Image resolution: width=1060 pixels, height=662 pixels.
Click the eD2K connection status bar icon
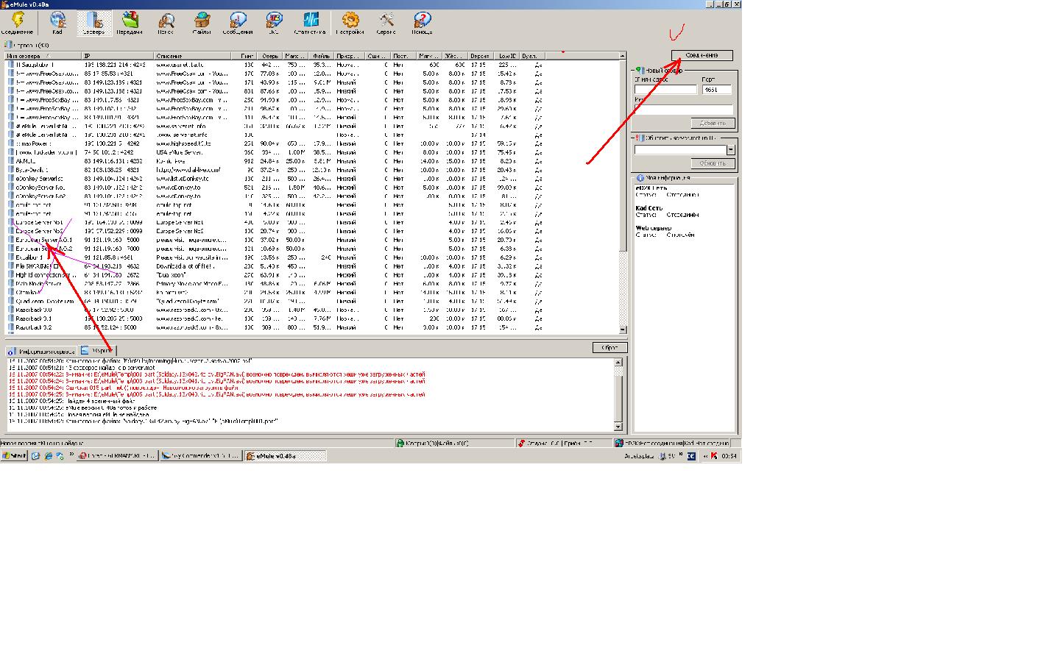(619, 444)
